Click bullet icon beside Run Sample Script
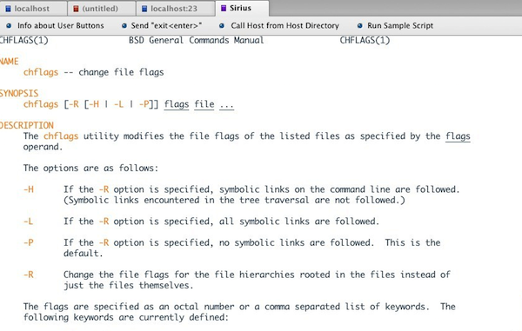The image size is (522, 331). click(359, 25)
